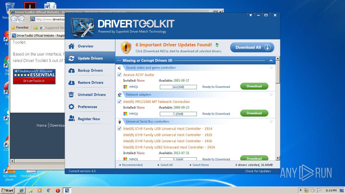Click the orange warning shield icon

click(x=126, y=48)
